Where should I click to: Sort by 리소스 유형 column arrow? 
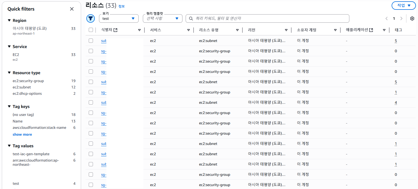[x=237, y=30]
